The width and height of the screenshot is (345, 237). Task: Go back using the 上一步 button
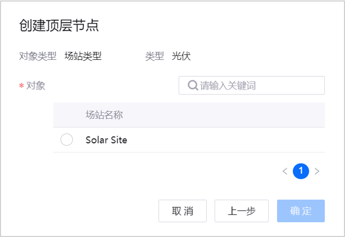(241, 211)
